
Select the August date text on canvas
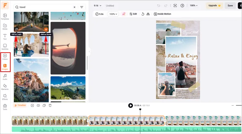(x=190, y=33)
